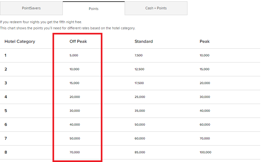Select hotel category 8 row label

(6, 152)
